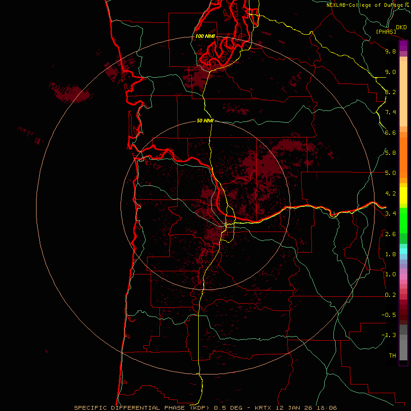
Task: Click the 3.4 value on color scale
Action: coord(390,214)
